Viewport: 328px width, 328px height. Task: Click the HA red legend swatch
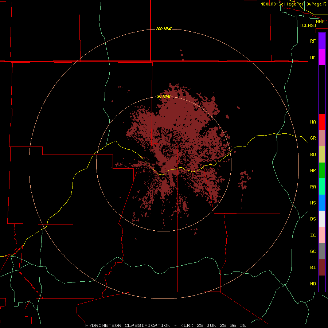click(322, 122)
